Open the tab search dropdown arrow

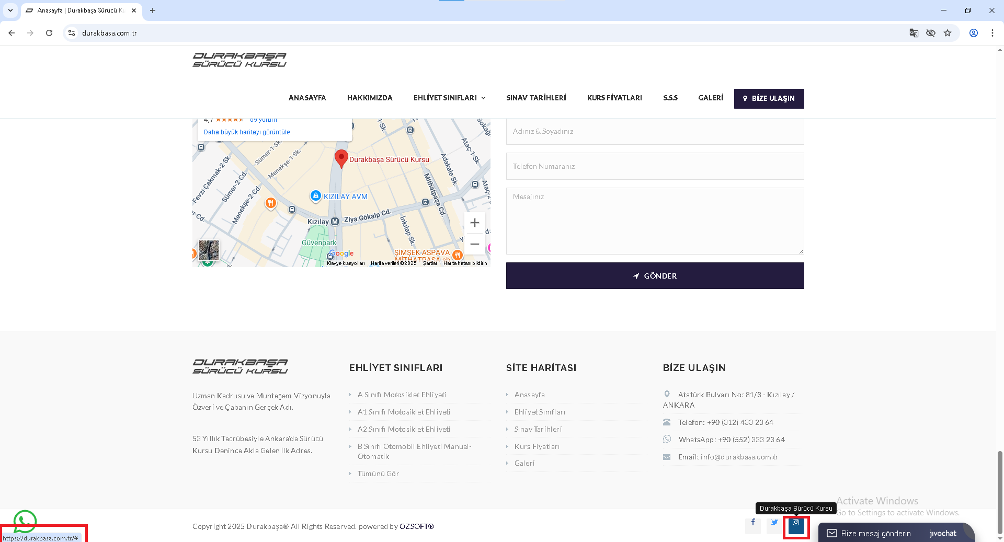pos(10,10)
